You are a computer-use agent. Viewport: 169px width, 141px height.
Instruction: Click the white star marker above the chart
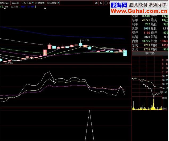[45, 8]
